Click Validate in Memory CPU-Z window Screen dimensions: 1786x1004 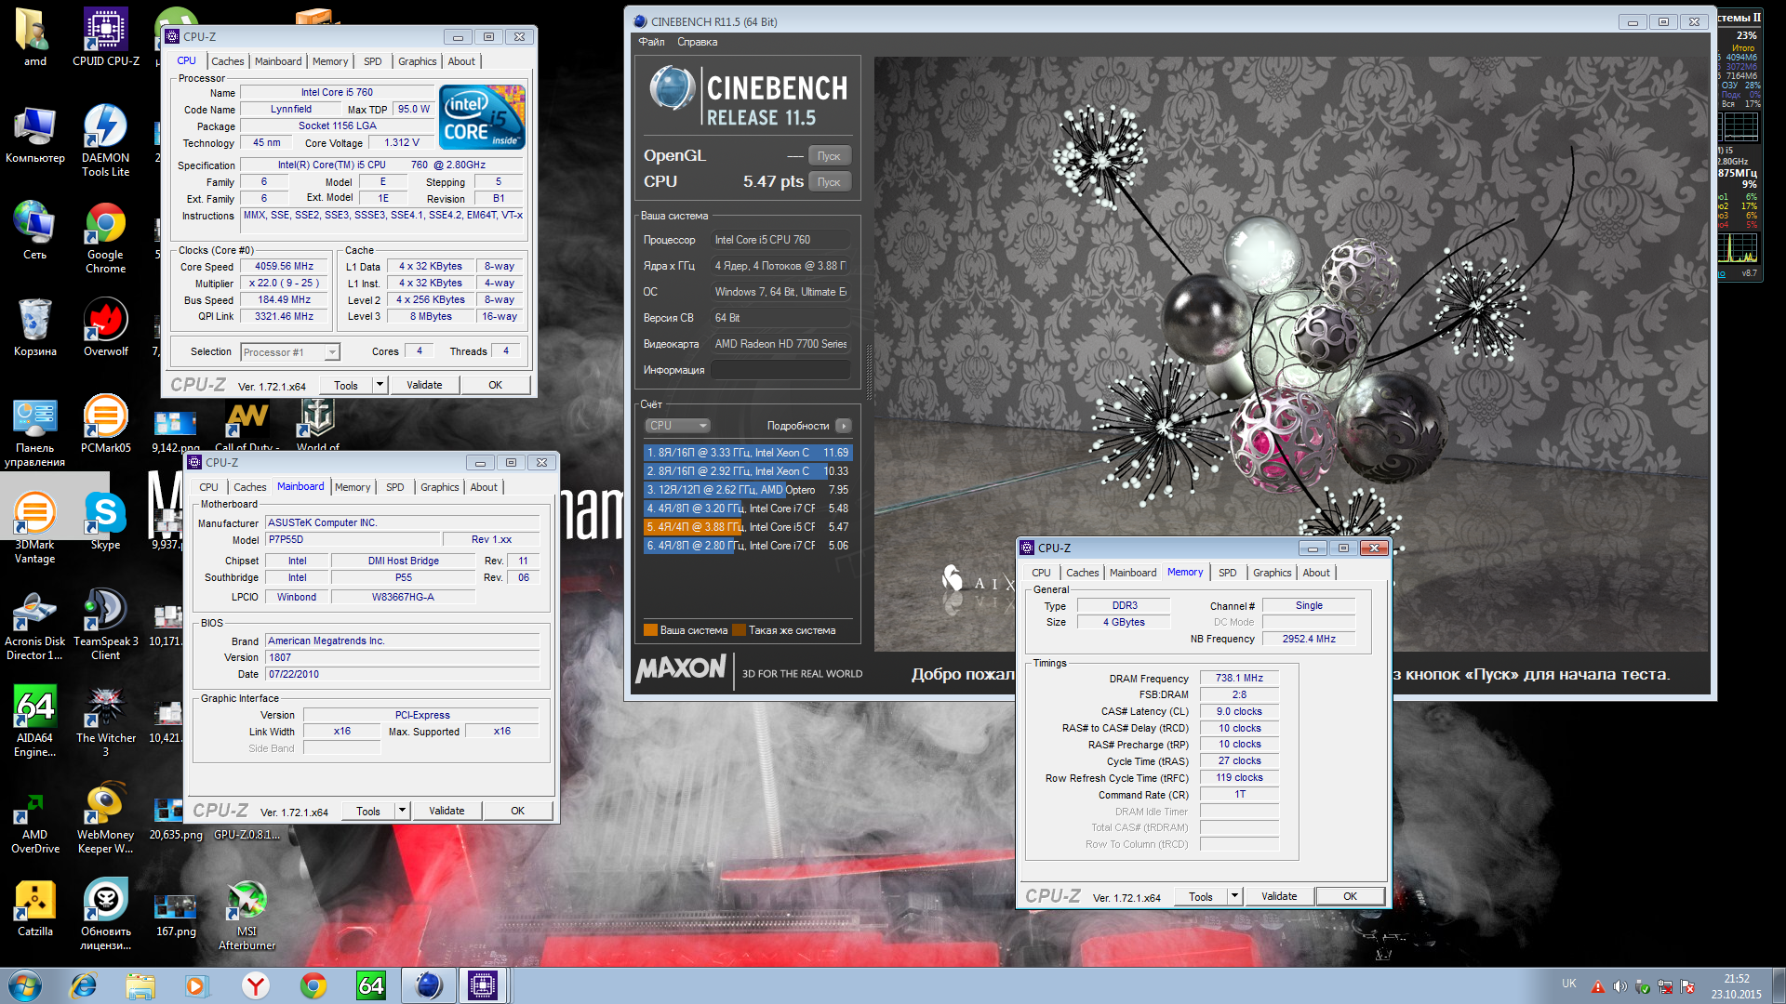coord(1279,896)
